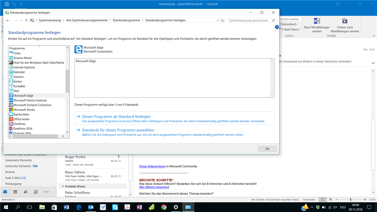Click Als hilfreich bewerten link

[x=154, y=187]
